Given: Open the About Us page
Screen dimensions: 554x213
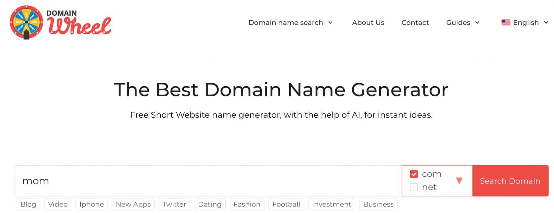Looking at the screenshot, I should pos(368,23).
